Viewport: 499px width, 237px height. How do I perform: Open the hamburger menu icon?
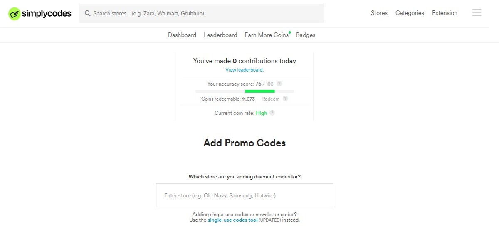click(477, 13)
